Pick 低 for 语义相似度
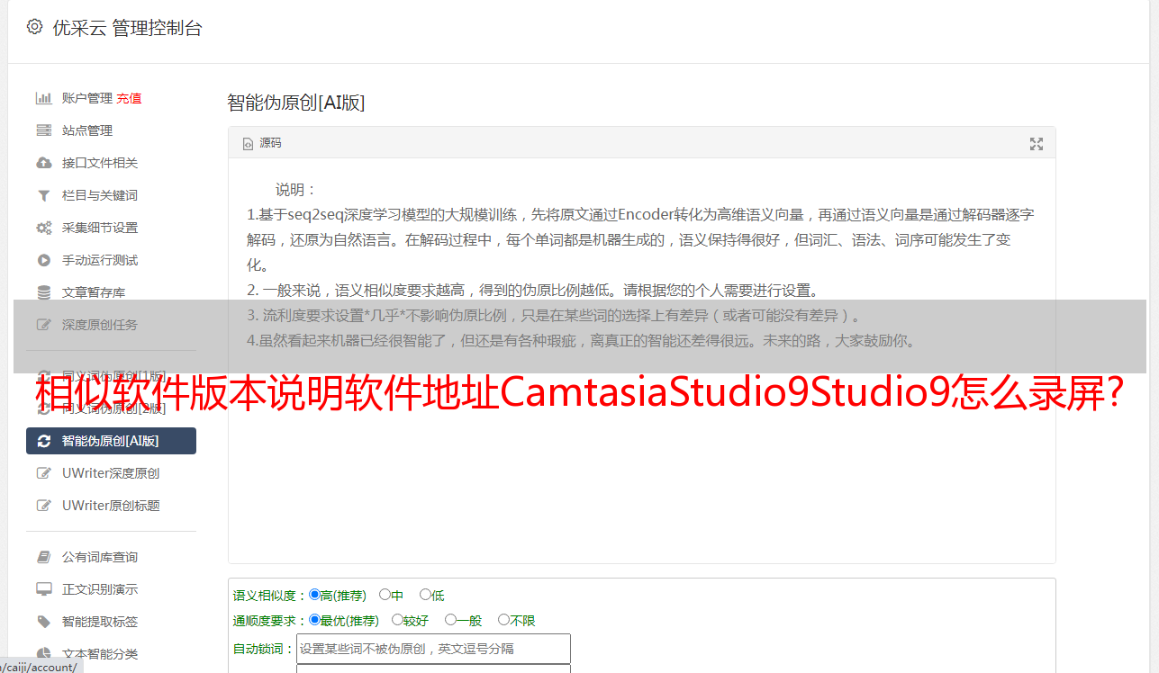The height and width of the screenshot is (673, 1159). [425, 595]
